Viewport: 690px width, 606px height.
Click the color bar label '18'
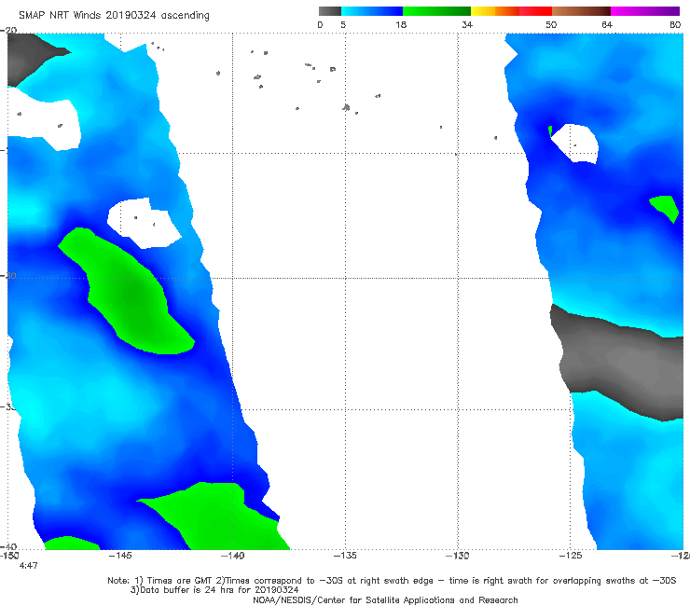(x=401, y=24)
